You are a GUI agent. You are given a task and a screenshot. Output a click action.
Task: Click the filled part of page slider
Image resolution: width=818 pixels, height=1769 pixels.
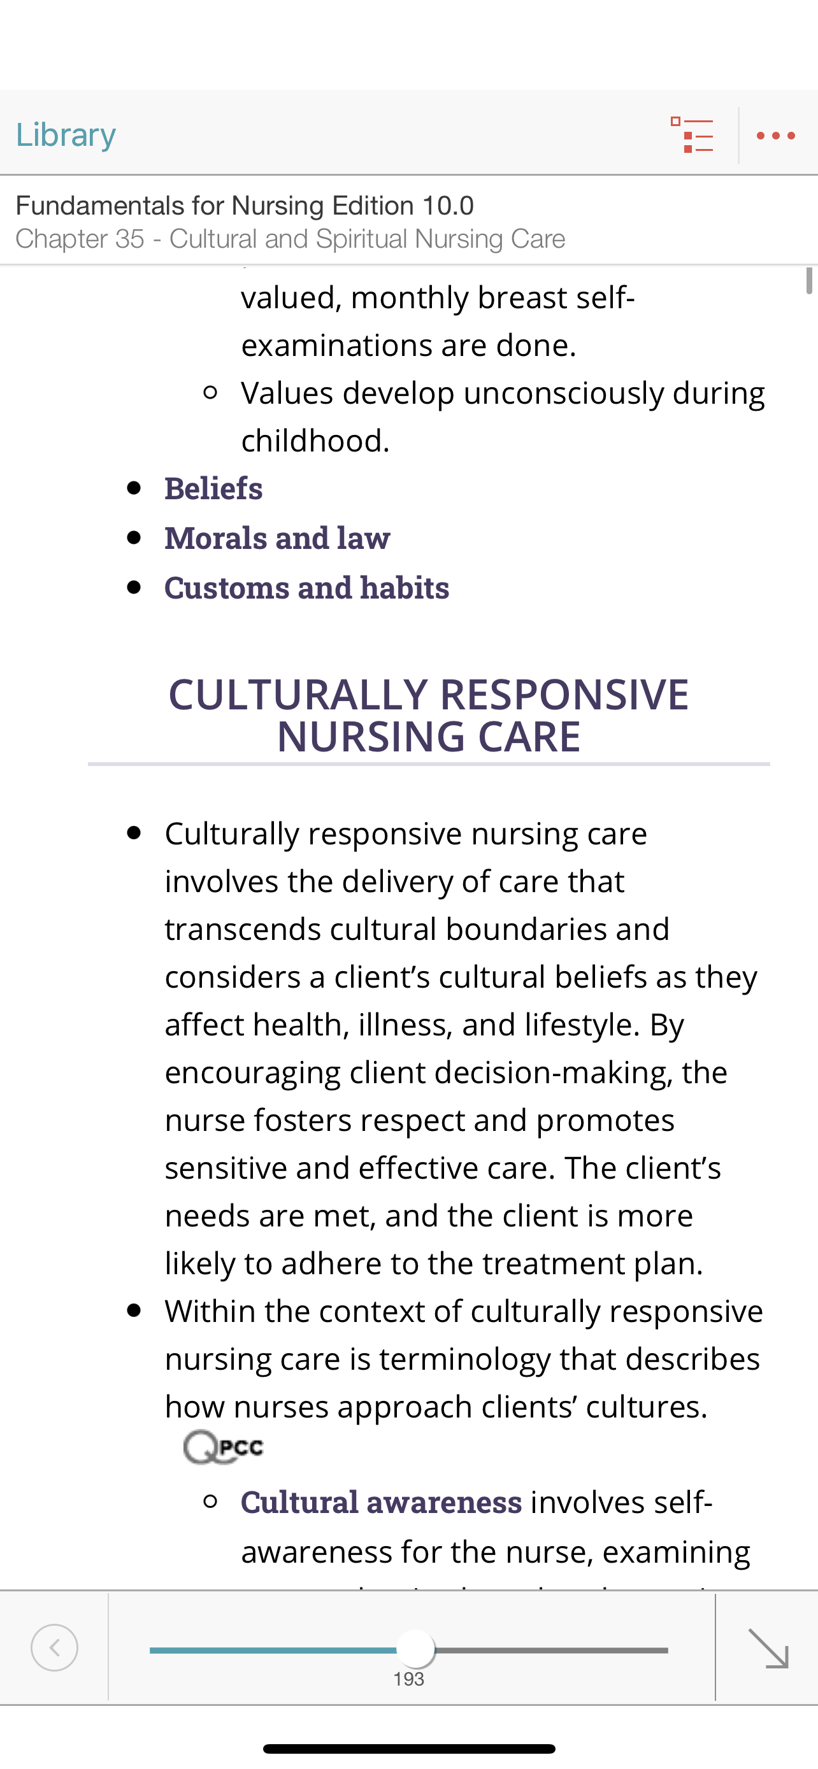273,1649
